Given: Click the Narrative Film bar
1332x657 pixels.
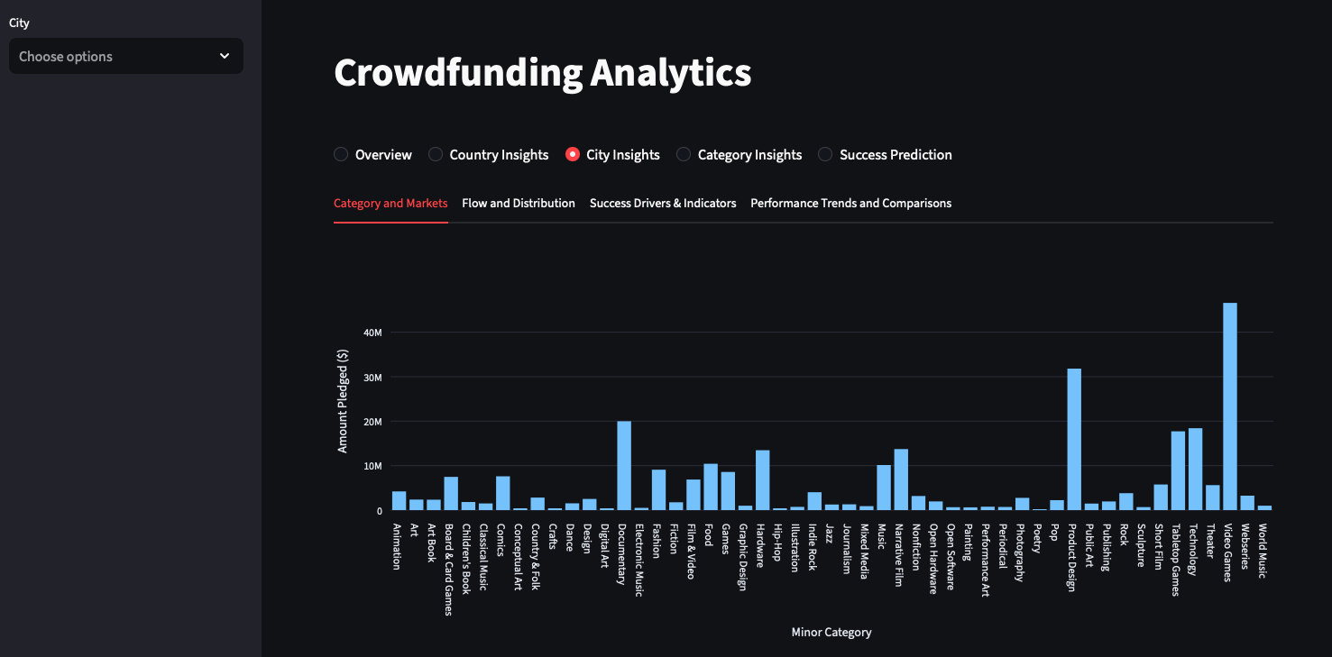Looking at the screenshot, I should (901, 479).
